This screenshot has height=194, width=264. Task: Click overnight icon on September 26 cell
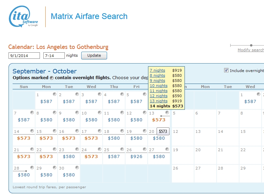tap(145, 149)
